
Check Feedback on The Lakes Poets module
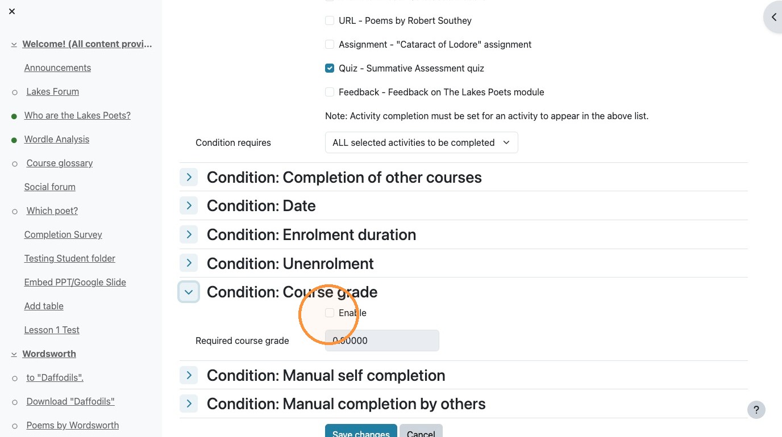[x=330, y=92]
